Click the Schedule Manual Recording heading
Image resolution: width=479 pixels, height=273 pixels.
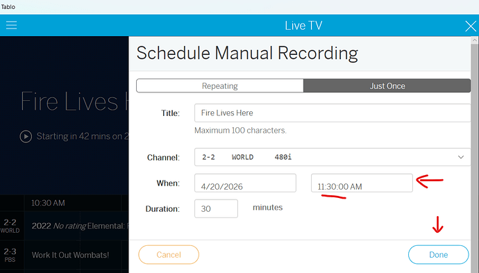click(x=247, y=53)
